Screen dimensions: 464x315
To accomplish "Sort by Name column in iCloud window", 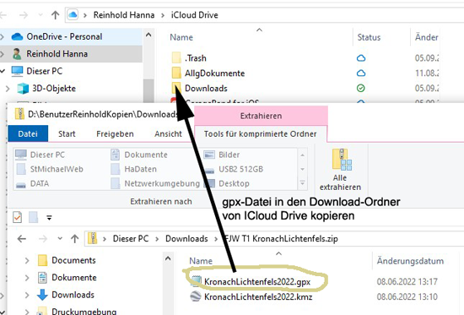I will coord(181,37).
